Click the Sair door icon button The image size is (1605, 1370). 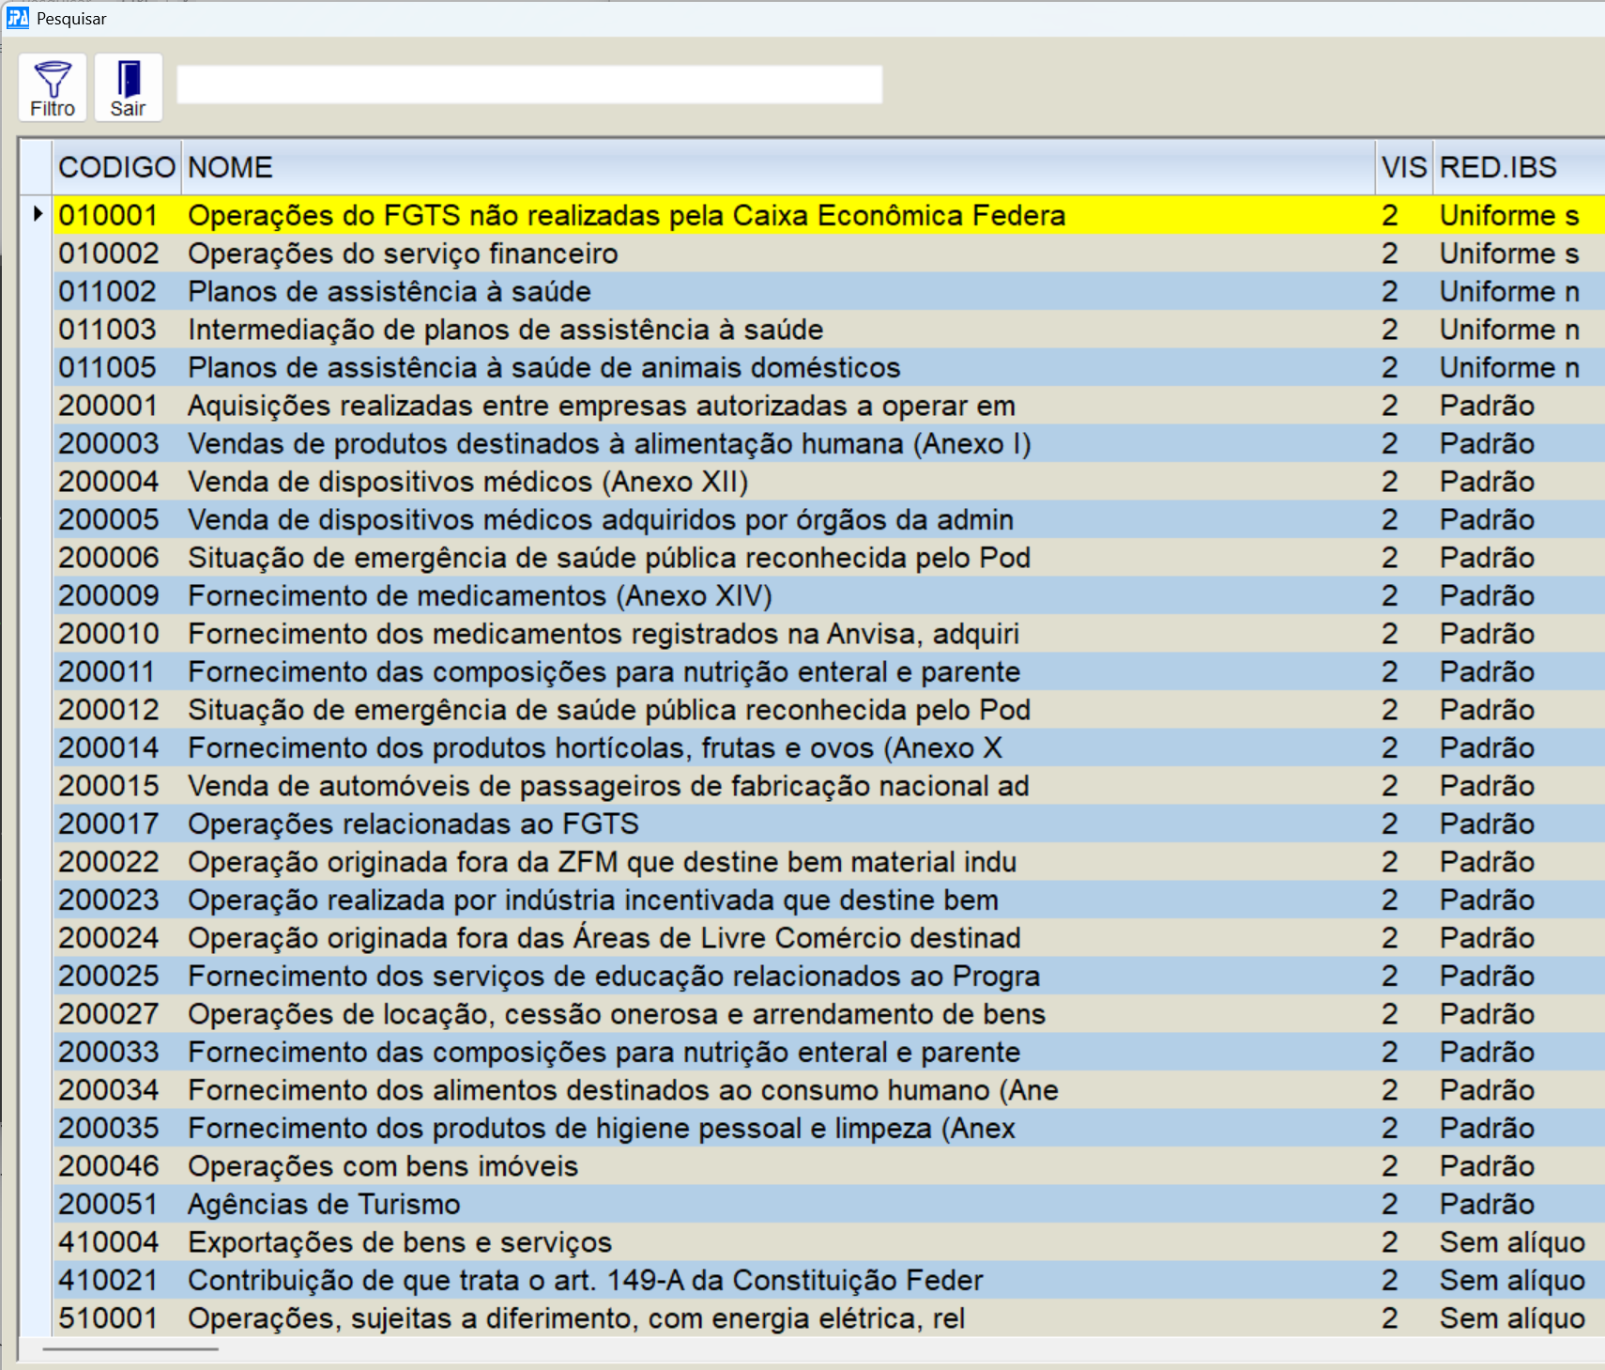(129, 88)
